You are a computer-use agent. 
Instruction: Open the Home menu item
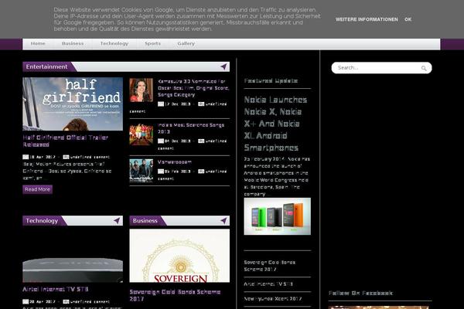38,43
